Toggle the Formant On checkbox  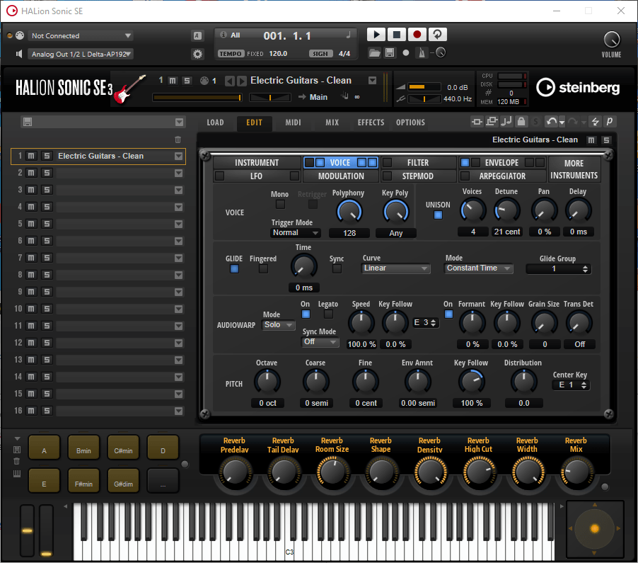click(x=448, y=314)
